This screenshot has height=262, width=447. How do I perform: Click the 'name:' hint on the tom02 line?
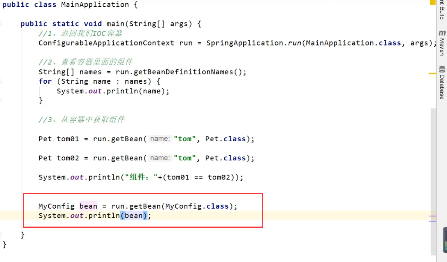[160, 158]
